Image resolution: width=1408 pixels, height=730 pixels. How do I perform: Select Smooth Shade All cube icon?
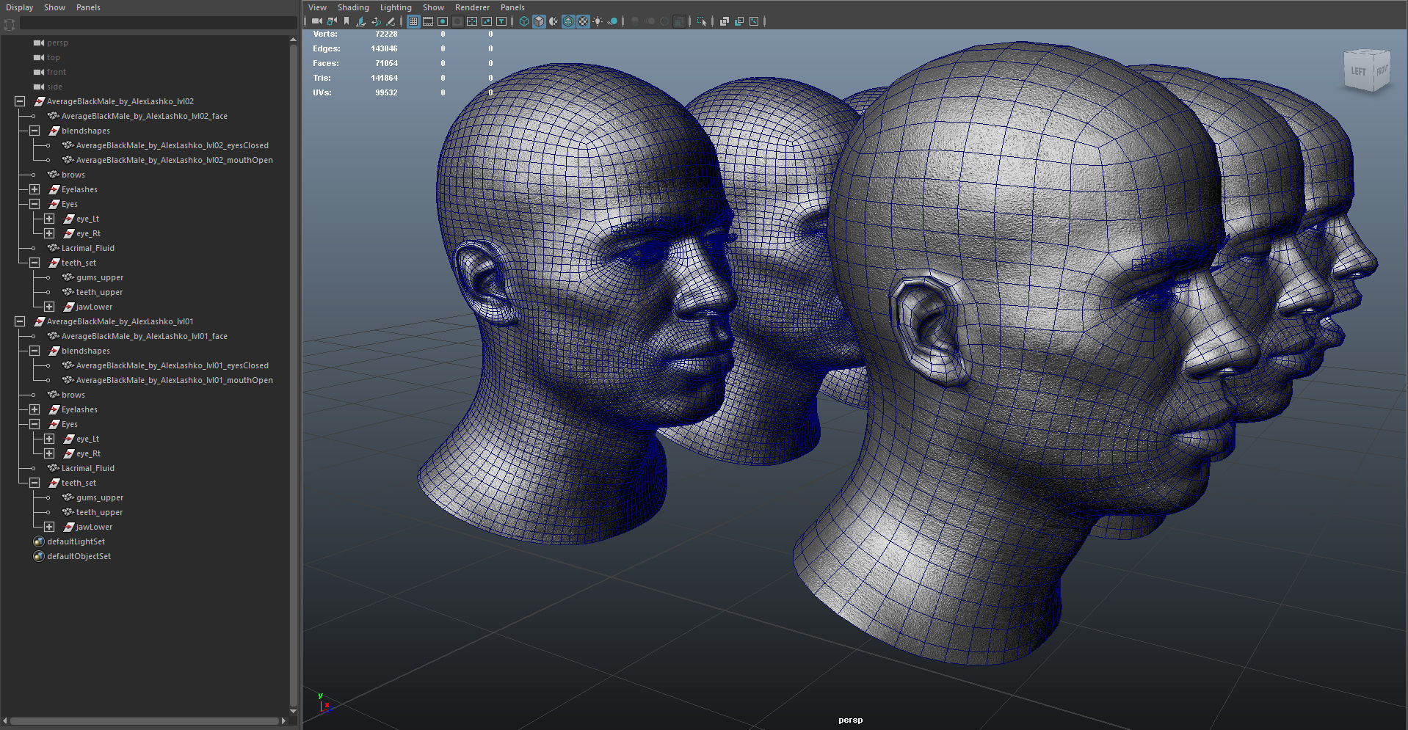(539, 21)
